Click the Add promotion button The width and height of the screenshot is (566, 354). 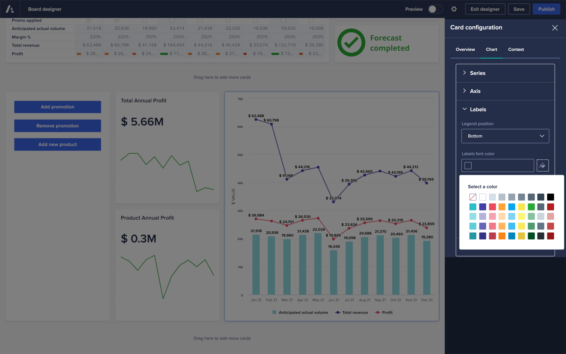pyautogui.click(x=57, y=107)
